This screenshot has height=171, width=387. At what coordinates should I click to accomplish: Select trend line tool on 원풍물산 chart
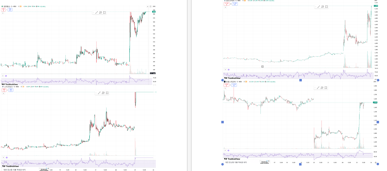pyautogui.click(x=97, y=12)
